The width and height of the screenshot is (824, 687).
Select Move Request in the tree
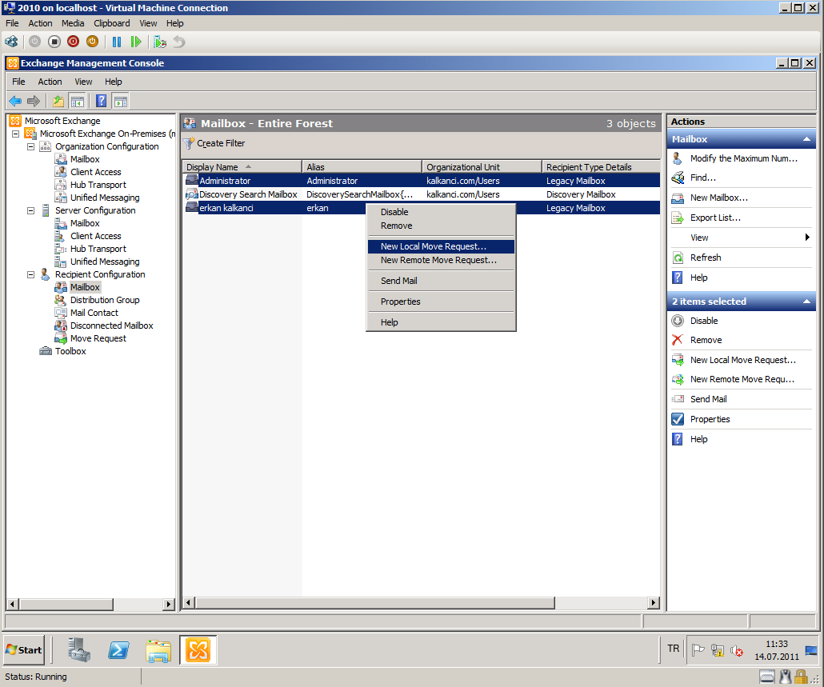[98, 338]
